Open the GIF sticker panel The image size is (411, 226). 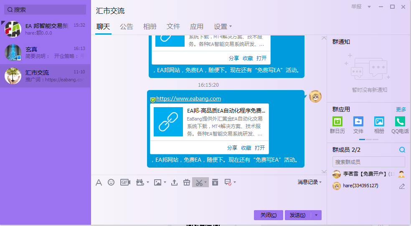tap(125, 182)
